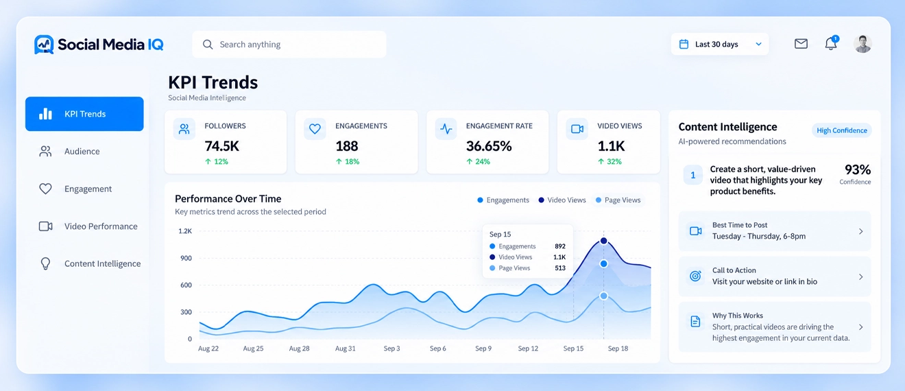Click the Aug 22 axis label
This screenshot has height=391, width=905.
point(208,348)
